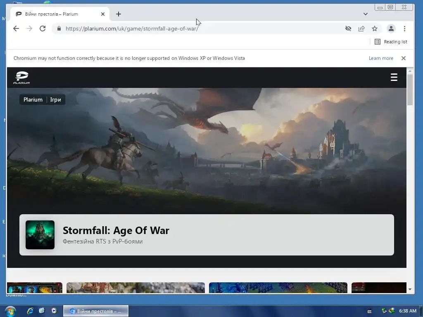Open the Windows Start menu
Screen dimensions: 423x317
tap(10, 311)
